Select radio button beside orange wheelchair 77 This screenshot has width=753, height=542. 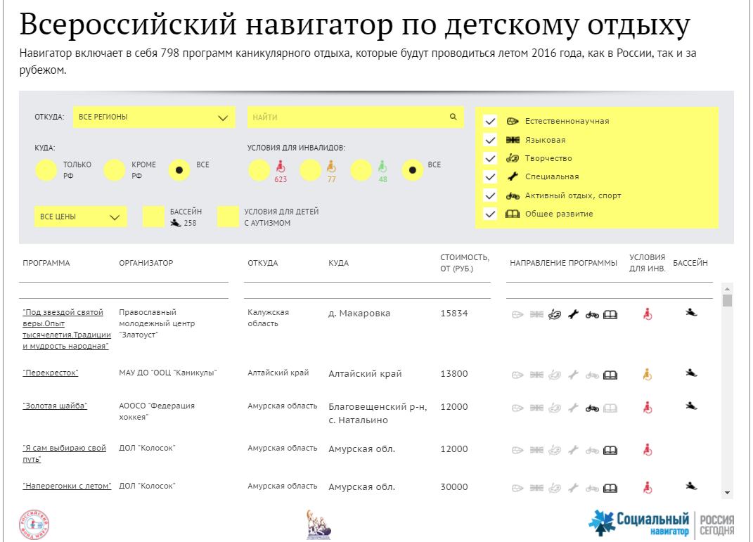pos(310,170)
